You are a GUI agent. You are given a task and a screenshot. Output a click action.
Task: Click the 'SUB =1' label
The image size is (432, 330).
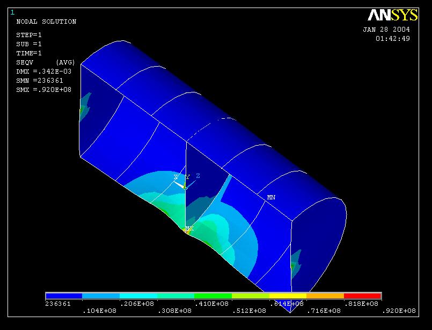pos(29,44)
